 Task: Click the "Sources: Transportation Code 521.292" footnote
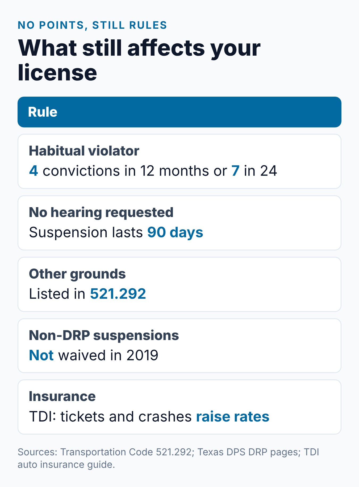168,458
